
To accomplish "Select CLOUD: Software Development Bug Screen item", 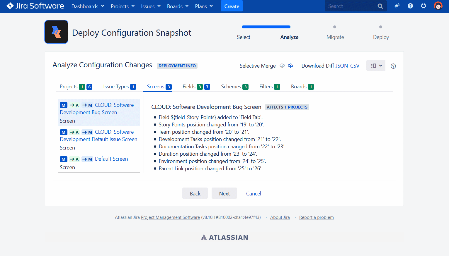I will (99, 113).
